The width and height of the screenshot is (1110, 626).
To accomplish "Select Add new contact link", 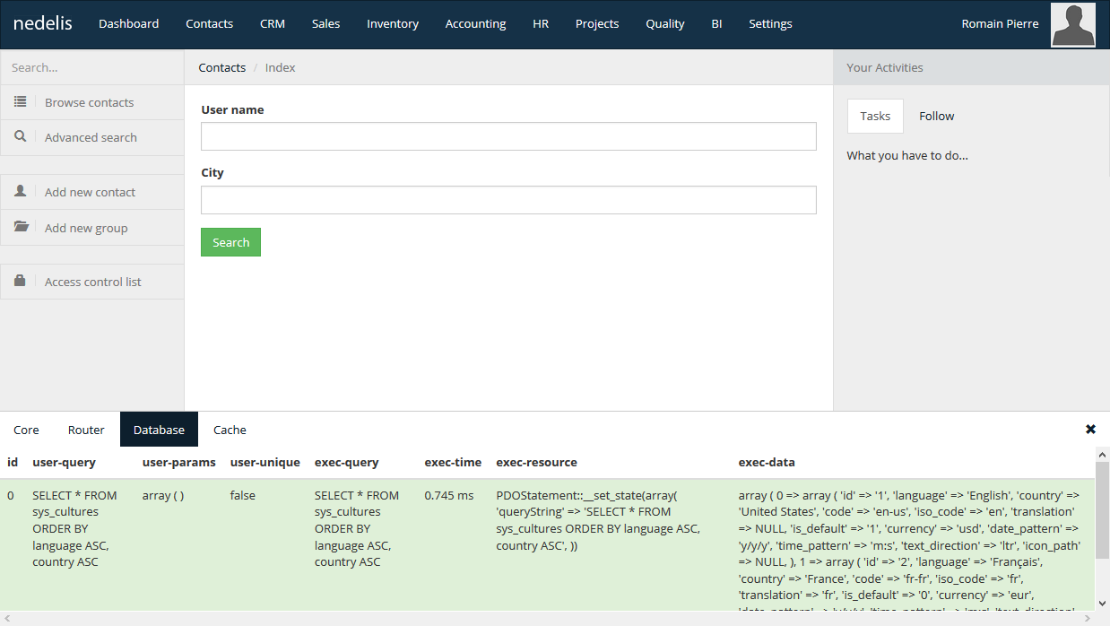I will tap(90, 192).
